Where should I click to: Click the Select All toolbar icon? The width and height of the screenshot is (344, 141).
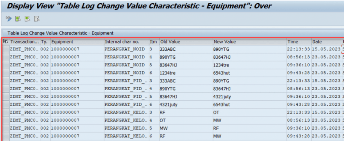[x=18, y=18]
